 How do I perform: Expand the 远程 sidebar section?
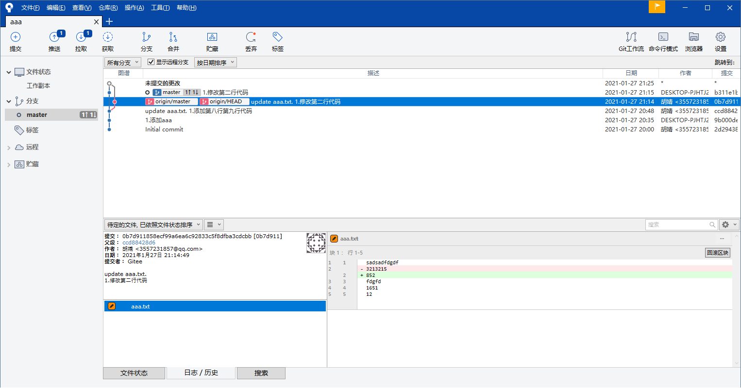(9, 147)
